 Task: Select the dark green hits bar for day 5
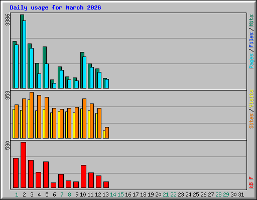click(x=44, y=67)
